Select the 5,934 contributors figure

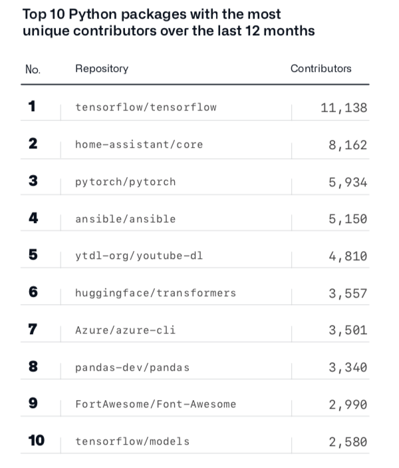click(347, 182)
